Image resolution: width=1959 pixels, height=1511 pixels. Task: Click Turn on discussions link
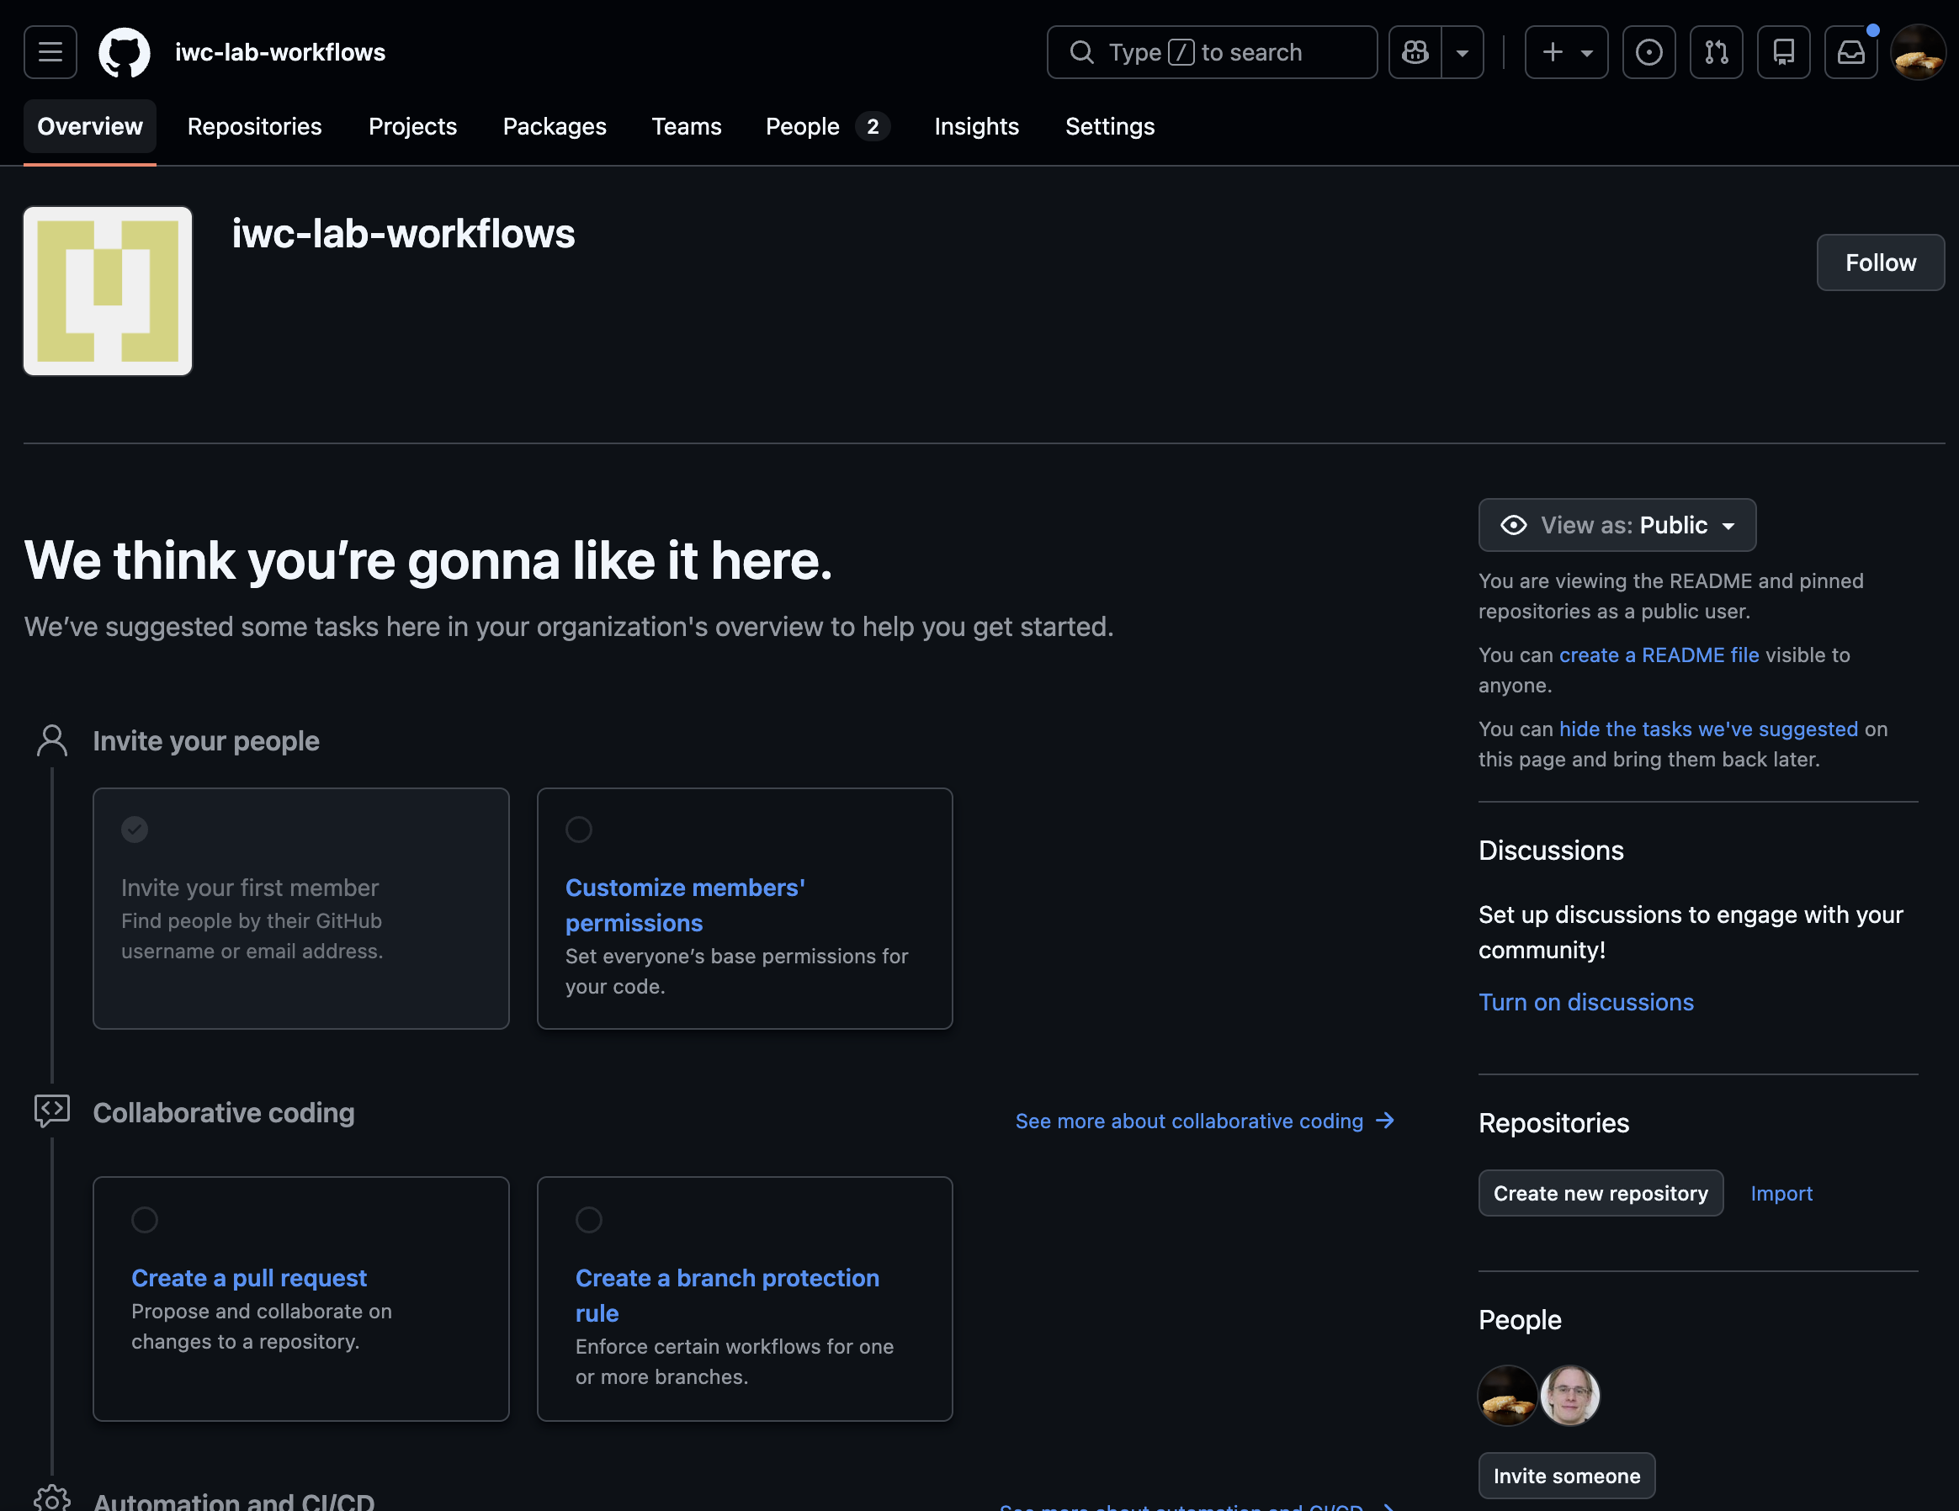[x=1586, y=1003]
